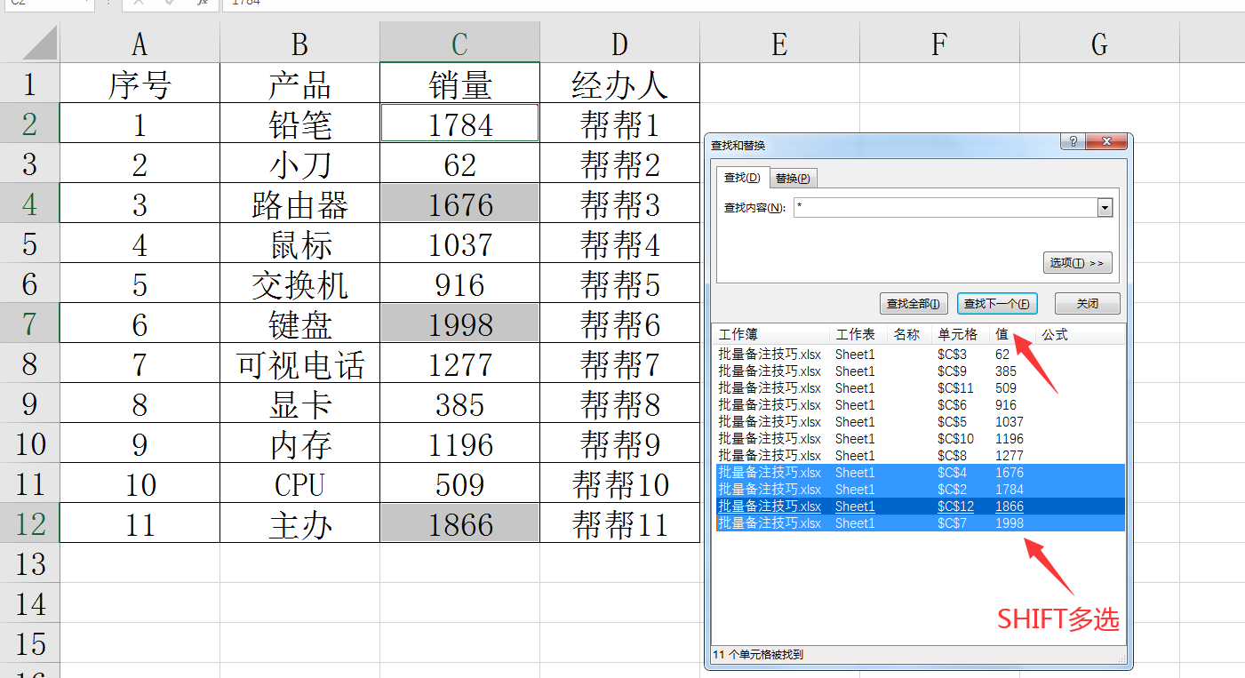The image size is (1245, 678).
Task: Click the help question mark icon in Find and Replace dialog
Action: click(x=1073, y=143)
